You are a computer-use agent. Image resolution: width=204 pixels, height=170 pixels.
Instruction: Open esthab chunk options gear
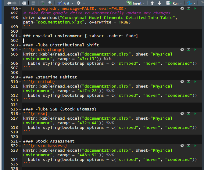coord(182,82)
